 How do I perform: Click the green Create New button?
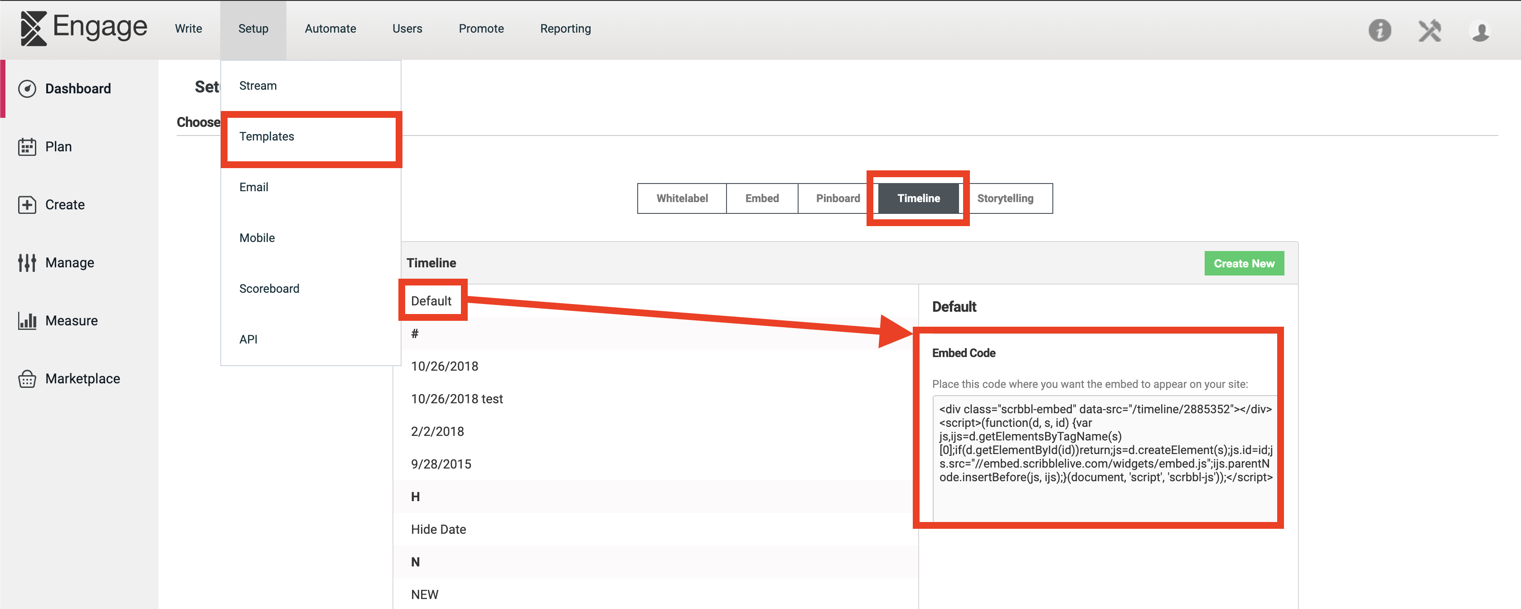tap(1244, 263)
